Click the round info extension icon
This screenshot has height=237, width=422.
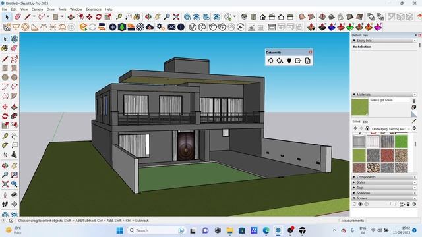[181, 27]
